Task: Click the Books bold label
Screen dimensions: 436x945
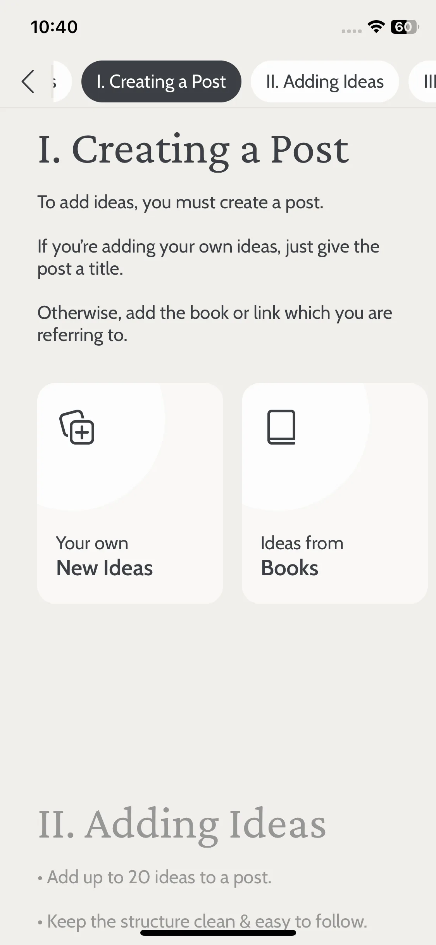Action: tap(290, 568)
